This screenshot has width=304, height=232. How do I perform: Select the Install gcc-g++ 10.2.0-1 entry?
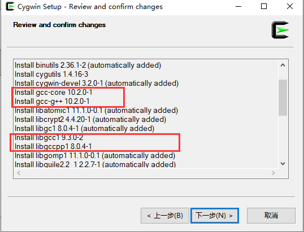52,101
